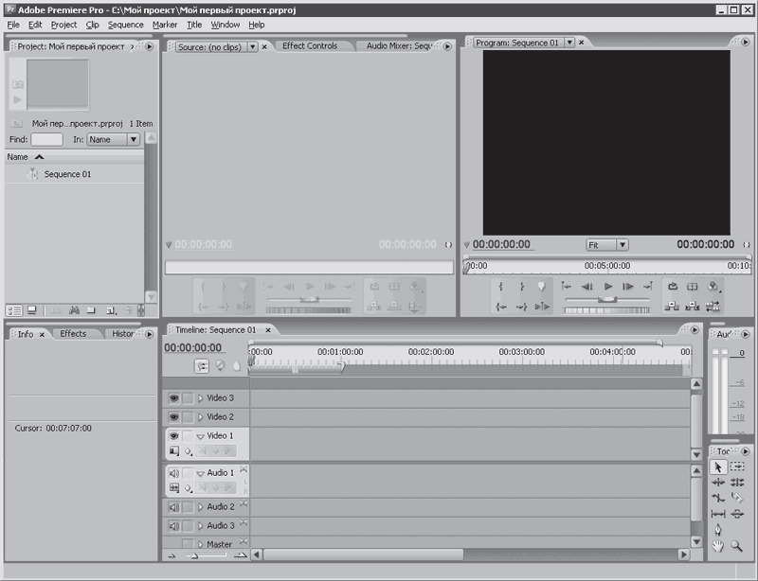758x581 pixels.
Task: Switch Project panel to icon view
Action: click(31, 309)
